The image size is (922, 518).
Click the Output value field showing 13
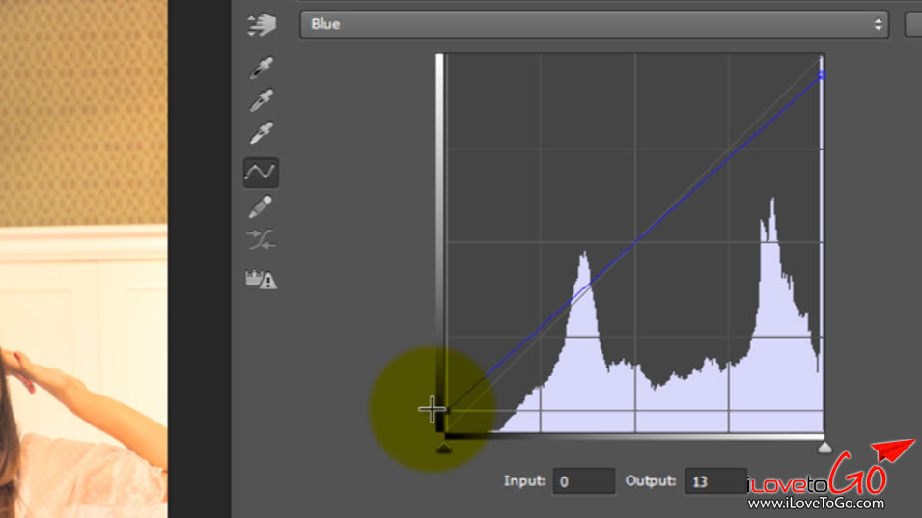[714, 480]
